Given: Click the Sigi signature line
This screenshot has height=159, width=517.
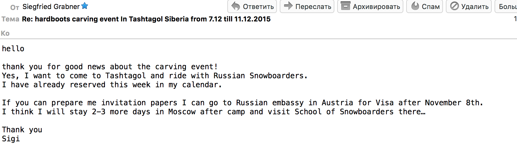Looking at the screenshot, I should point(11,139).
